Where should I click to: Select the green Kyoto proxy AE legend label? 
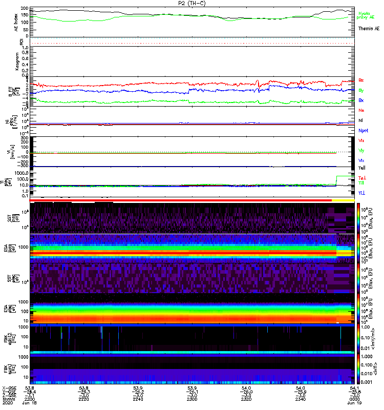pyautogui.click(x=366, y=15)
